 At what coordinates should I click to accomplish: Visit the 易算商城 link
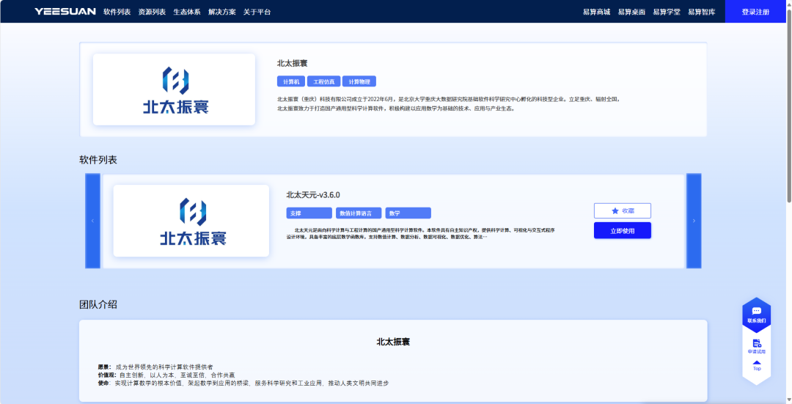coord(596,12)
